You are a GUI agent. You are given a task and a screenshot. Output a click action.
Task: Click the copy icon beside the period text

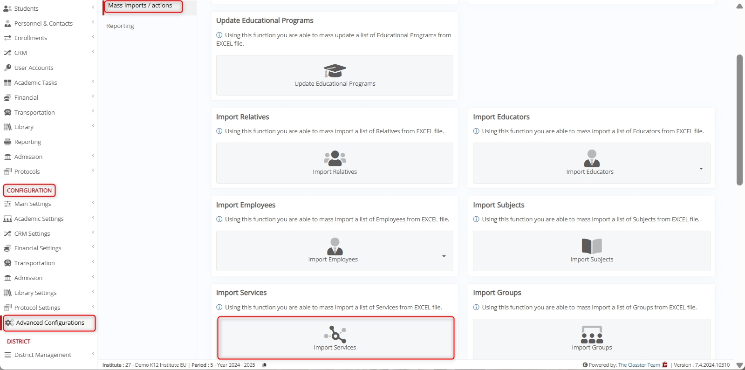[264, 365]
